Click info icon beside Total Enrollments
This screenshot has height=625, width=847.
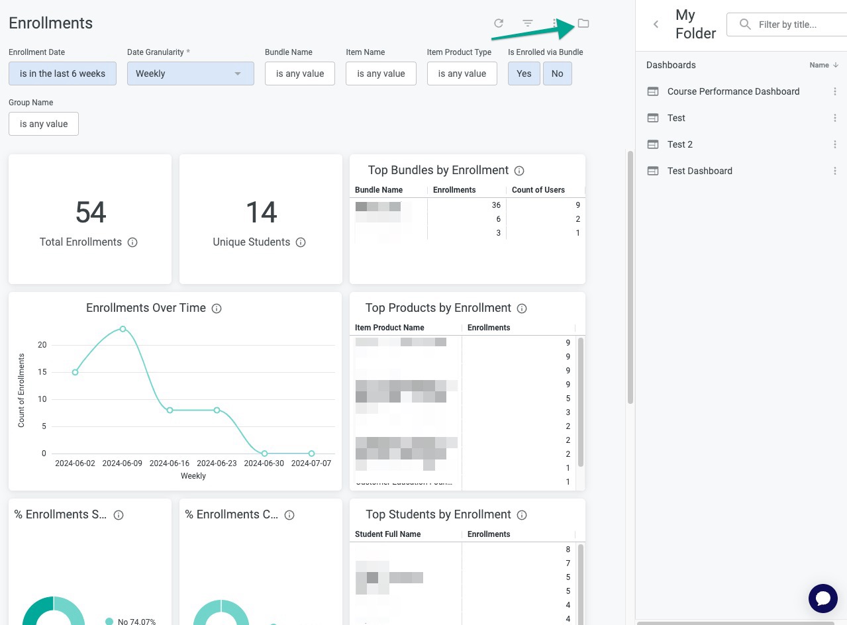pyautogui.click(x=132, y=242)
